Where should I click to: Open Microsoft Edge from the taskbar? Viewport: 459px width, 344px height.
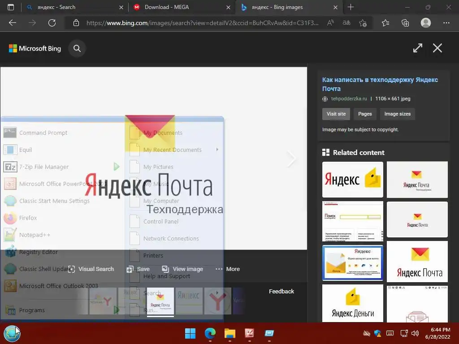tap(210, 333)
